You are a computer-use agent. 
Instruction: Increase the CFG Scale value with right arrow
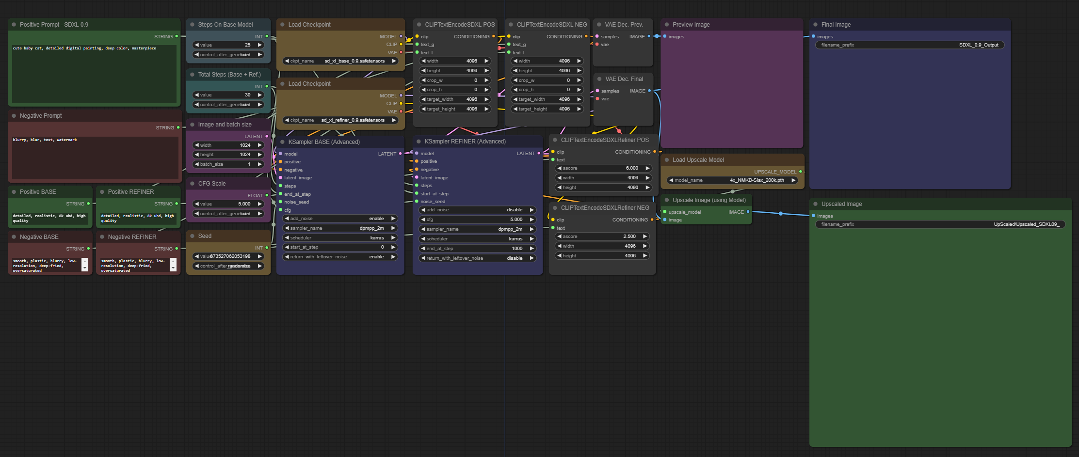(x=260, y=204)
